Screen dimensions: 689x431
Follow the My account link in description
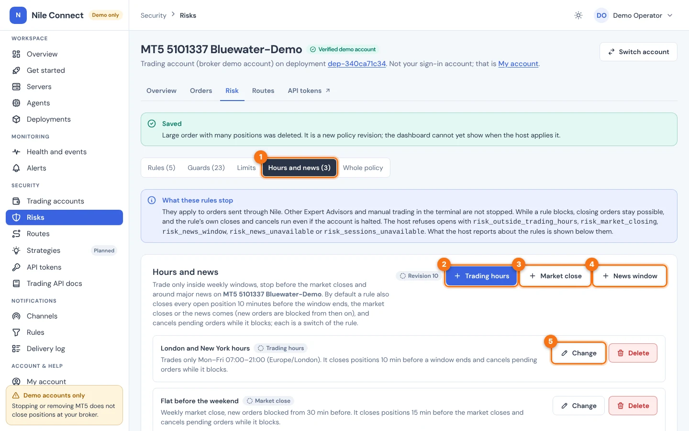(518, 64)
